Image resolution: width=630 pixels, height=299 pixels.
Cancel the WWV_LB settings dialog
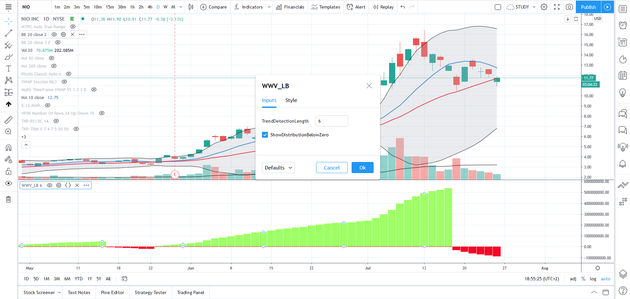(x=332, y=168)
